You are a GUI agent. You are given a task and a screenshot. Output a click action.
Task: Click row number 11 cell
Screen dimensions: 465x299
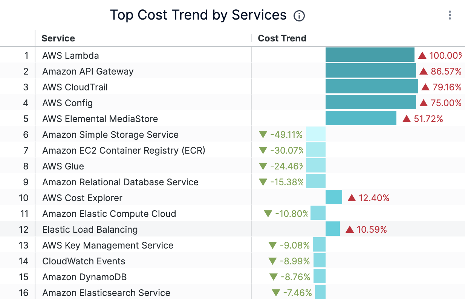tap(24, 214)
